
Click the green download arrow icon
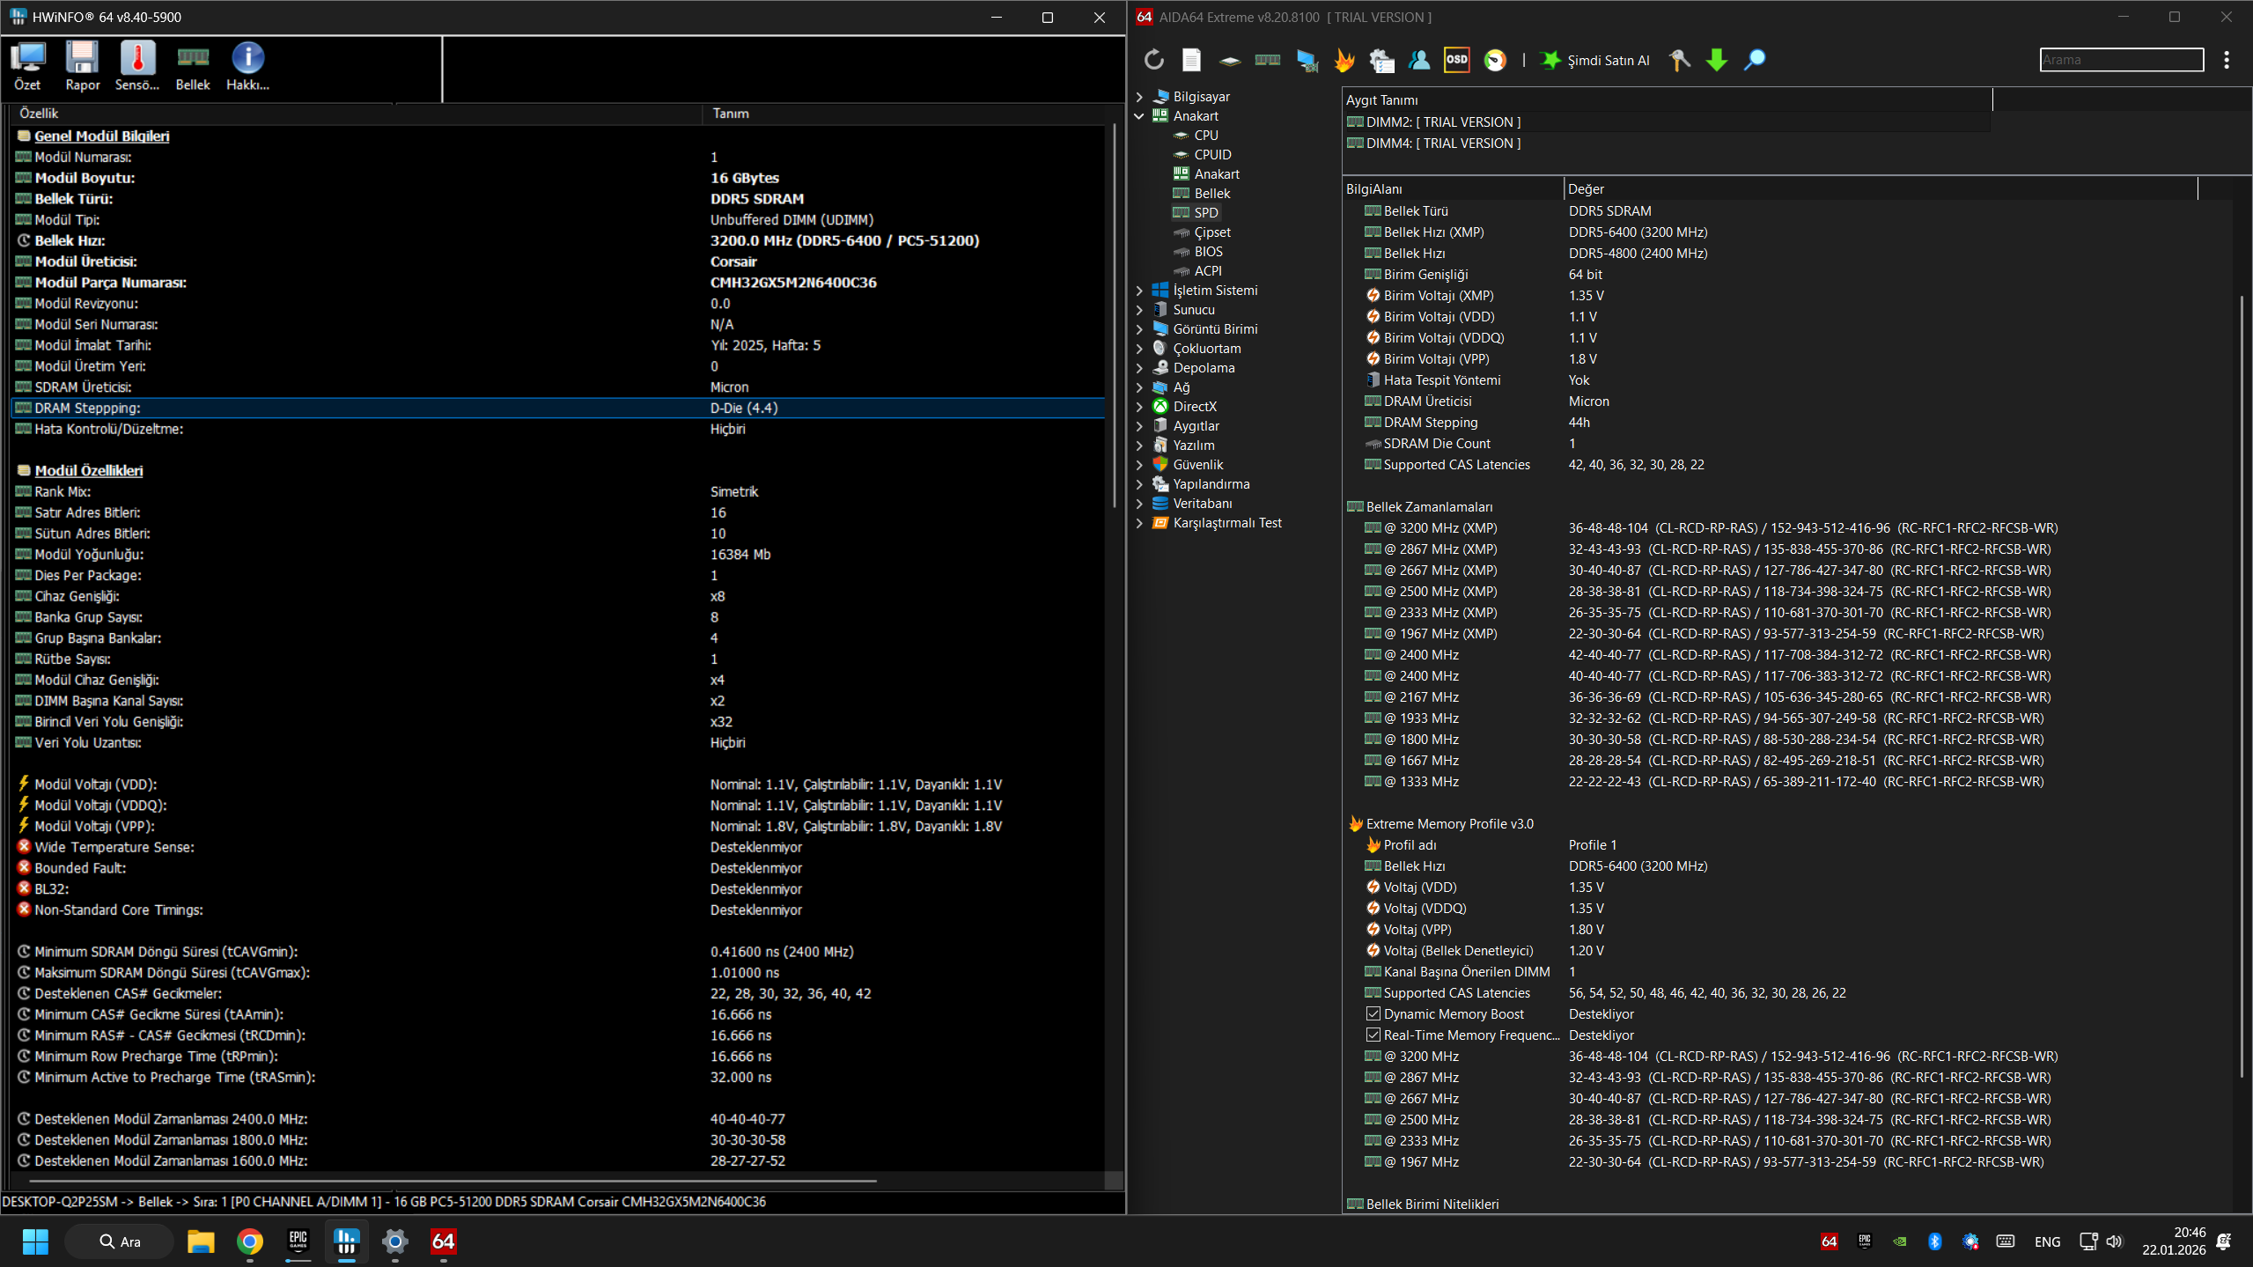tap(1717, 60)
